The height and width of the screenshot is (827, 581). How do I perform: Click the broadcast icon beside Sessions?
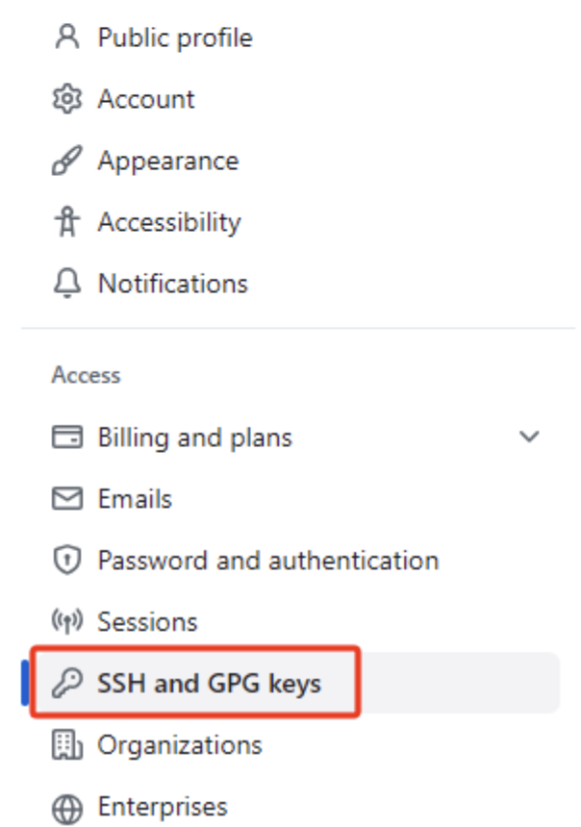(x=64, y=623)
